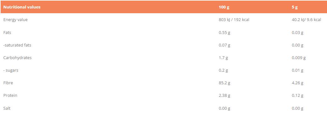Click the -saturated fats label
The height and width of the screenshot is (116, 327).
pos(17,45)
